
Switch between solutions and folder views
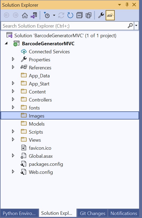(34, 15)
